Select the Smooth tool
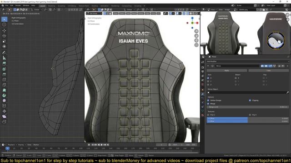The image size is (291, 163). 4,101
